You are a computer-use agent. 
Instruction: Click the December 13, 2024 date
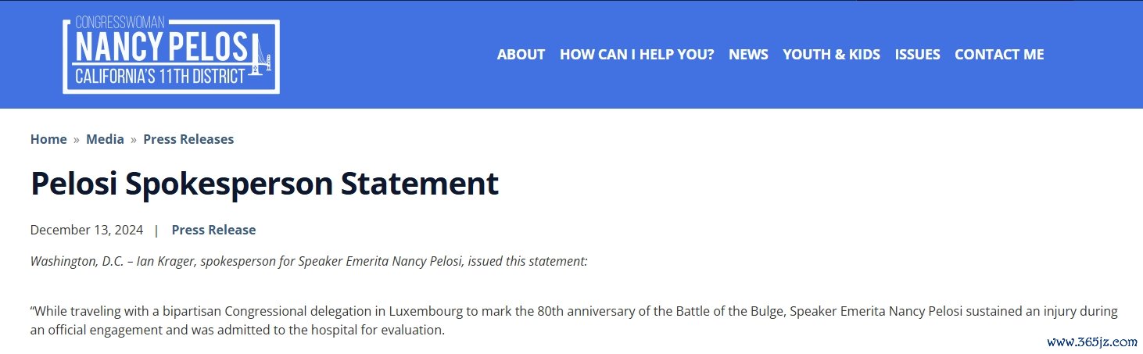pos(87,230)
